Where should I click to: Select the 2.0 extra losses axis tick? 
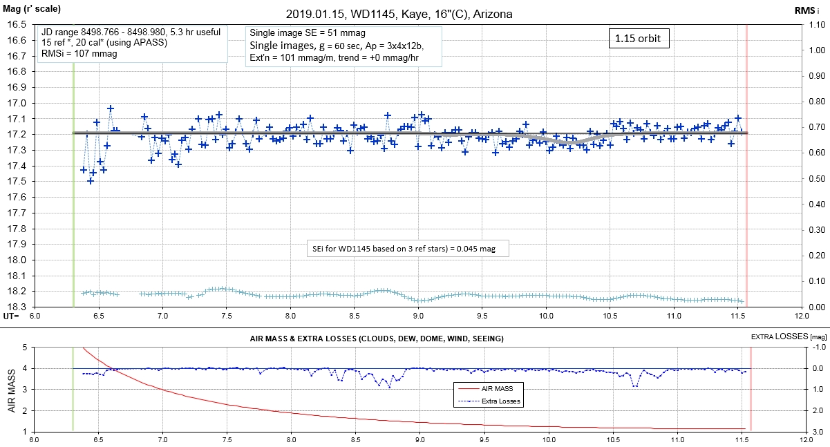click(x=817, y=411)
